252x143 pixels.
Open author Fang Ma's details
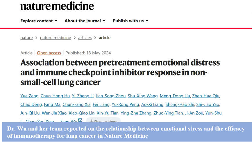click(x=52, y=104)
